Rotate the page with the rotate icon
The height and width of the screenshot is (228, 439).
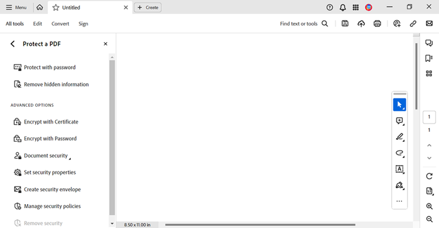point(429,176)
